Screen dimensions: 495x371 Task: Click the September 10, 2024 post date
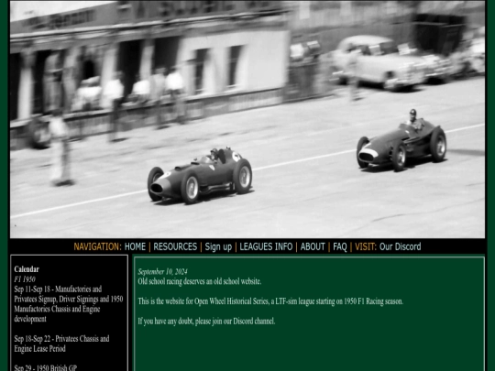(x=162, y=272)
